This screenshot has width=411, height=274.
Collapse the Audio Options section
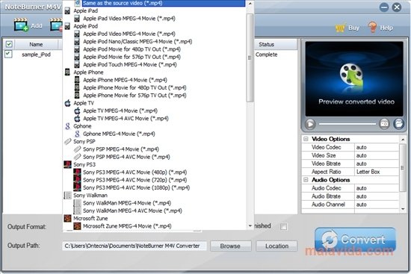click(x=306, y=180)
